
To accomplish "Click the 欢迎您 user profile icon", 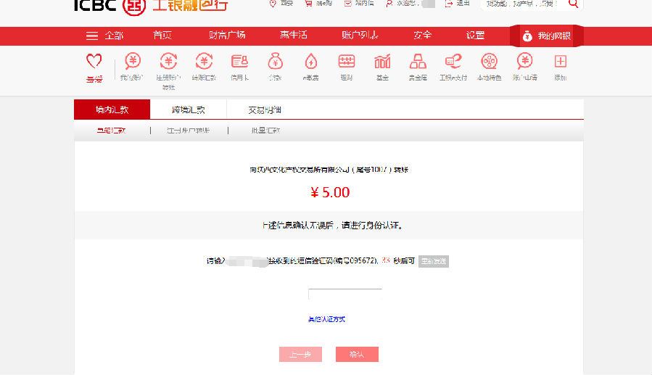I will 389,4.
